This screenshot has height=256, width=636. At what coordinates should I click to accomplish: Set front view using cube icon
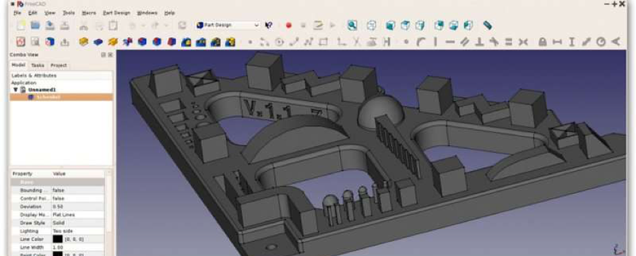pyautogui.click(x=390, y=25)
